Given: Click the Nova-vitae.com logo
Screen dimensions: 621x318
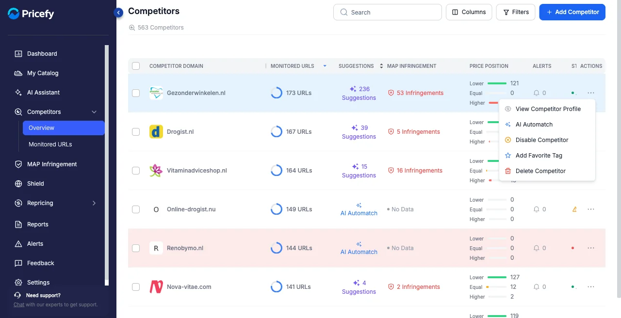Looking at the screenshot, I should (x=156, y=287).
